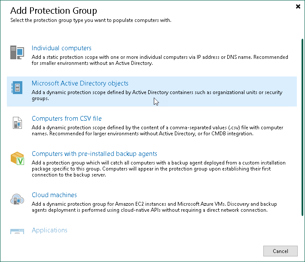Screen dimensions: 305x262
Task: Click the vertical scrollbar of the list
Action: click(302, 128)
